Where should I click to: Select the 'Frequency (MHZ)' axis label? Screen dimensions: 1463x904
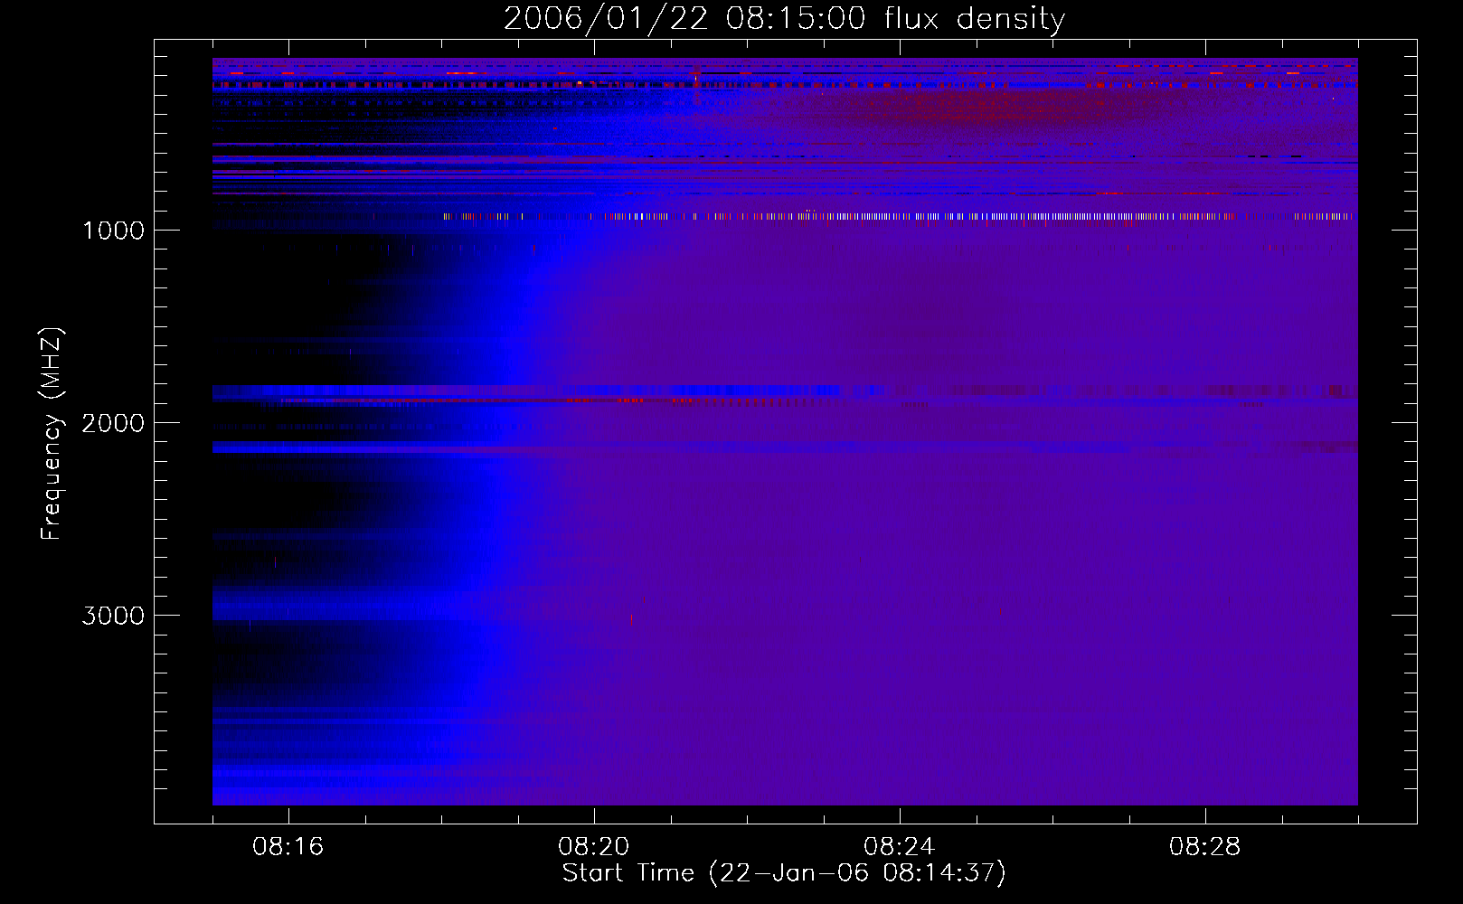52,434
